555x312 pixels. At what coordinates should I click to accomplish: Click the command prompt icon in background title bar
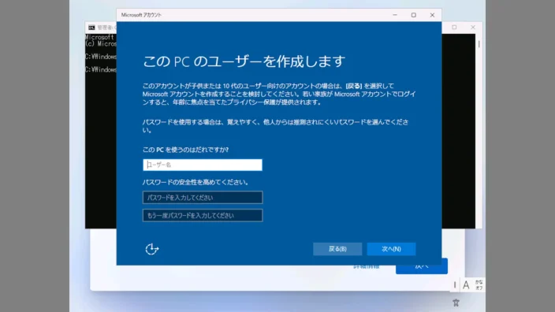click(91, 28)
